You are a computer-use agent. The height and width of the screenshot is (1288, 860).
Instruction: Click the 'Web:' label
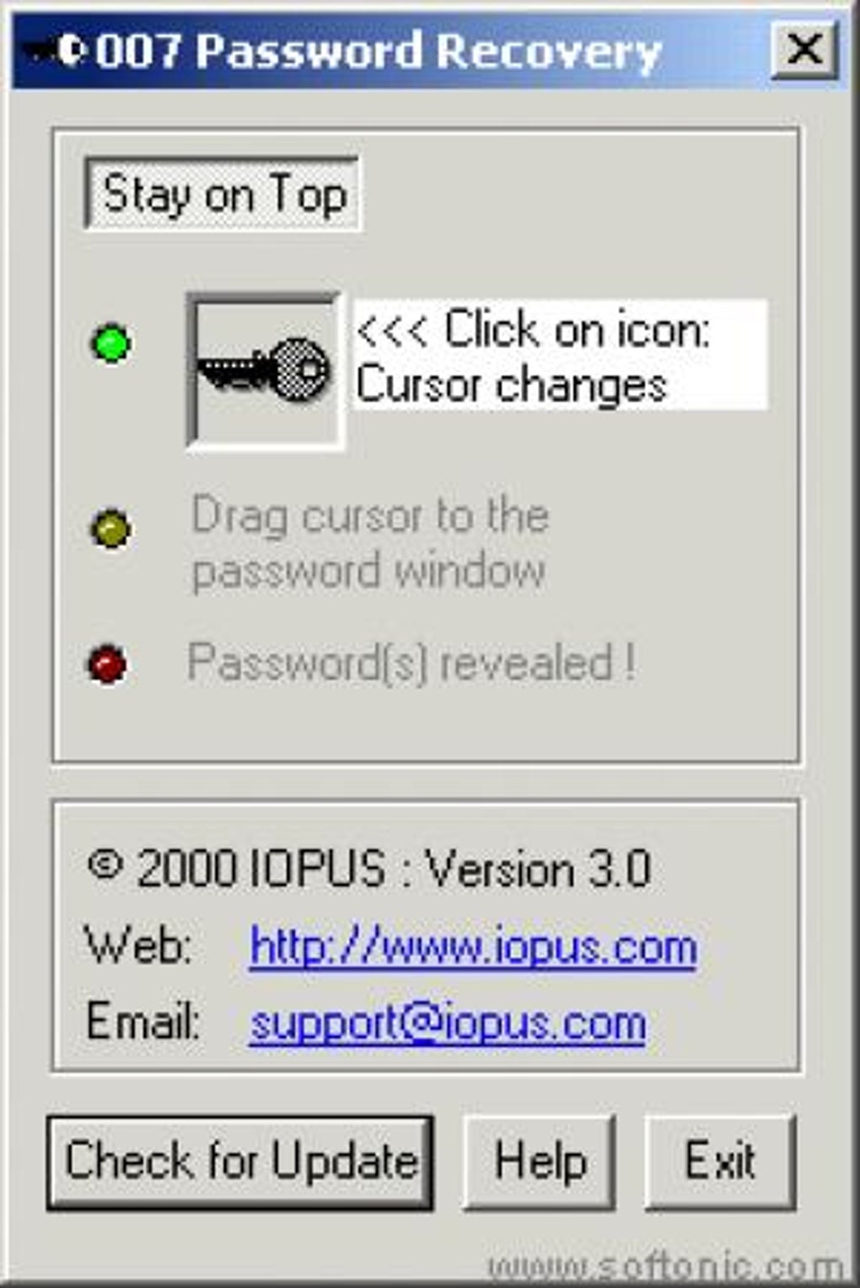point(138,946)
